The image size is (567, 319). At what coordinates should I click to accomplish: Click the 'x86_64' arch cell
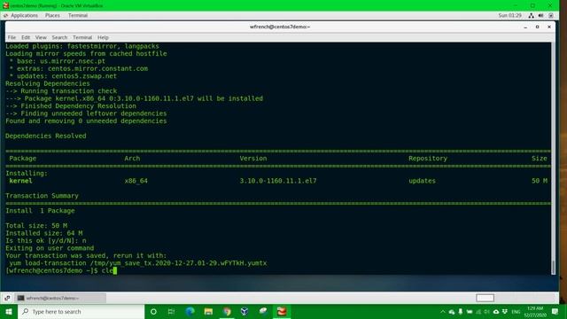(x=136, y=181)
